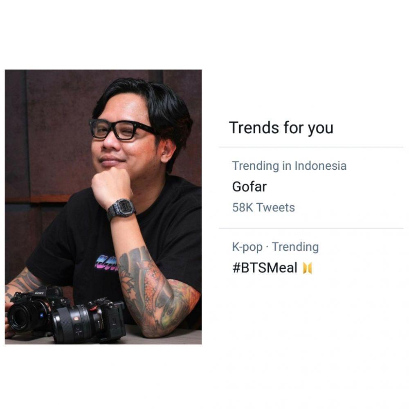
Task: Click the K-pop category label
Action: [x=247, y=247]
